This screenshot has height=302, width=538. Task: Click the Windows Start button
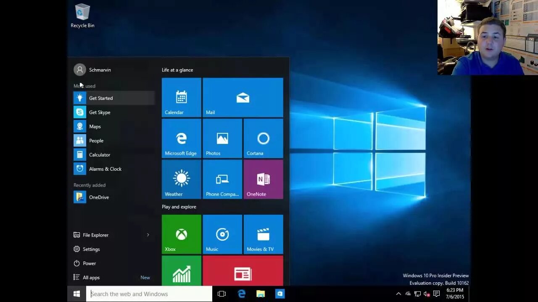[x=76, y=294]
